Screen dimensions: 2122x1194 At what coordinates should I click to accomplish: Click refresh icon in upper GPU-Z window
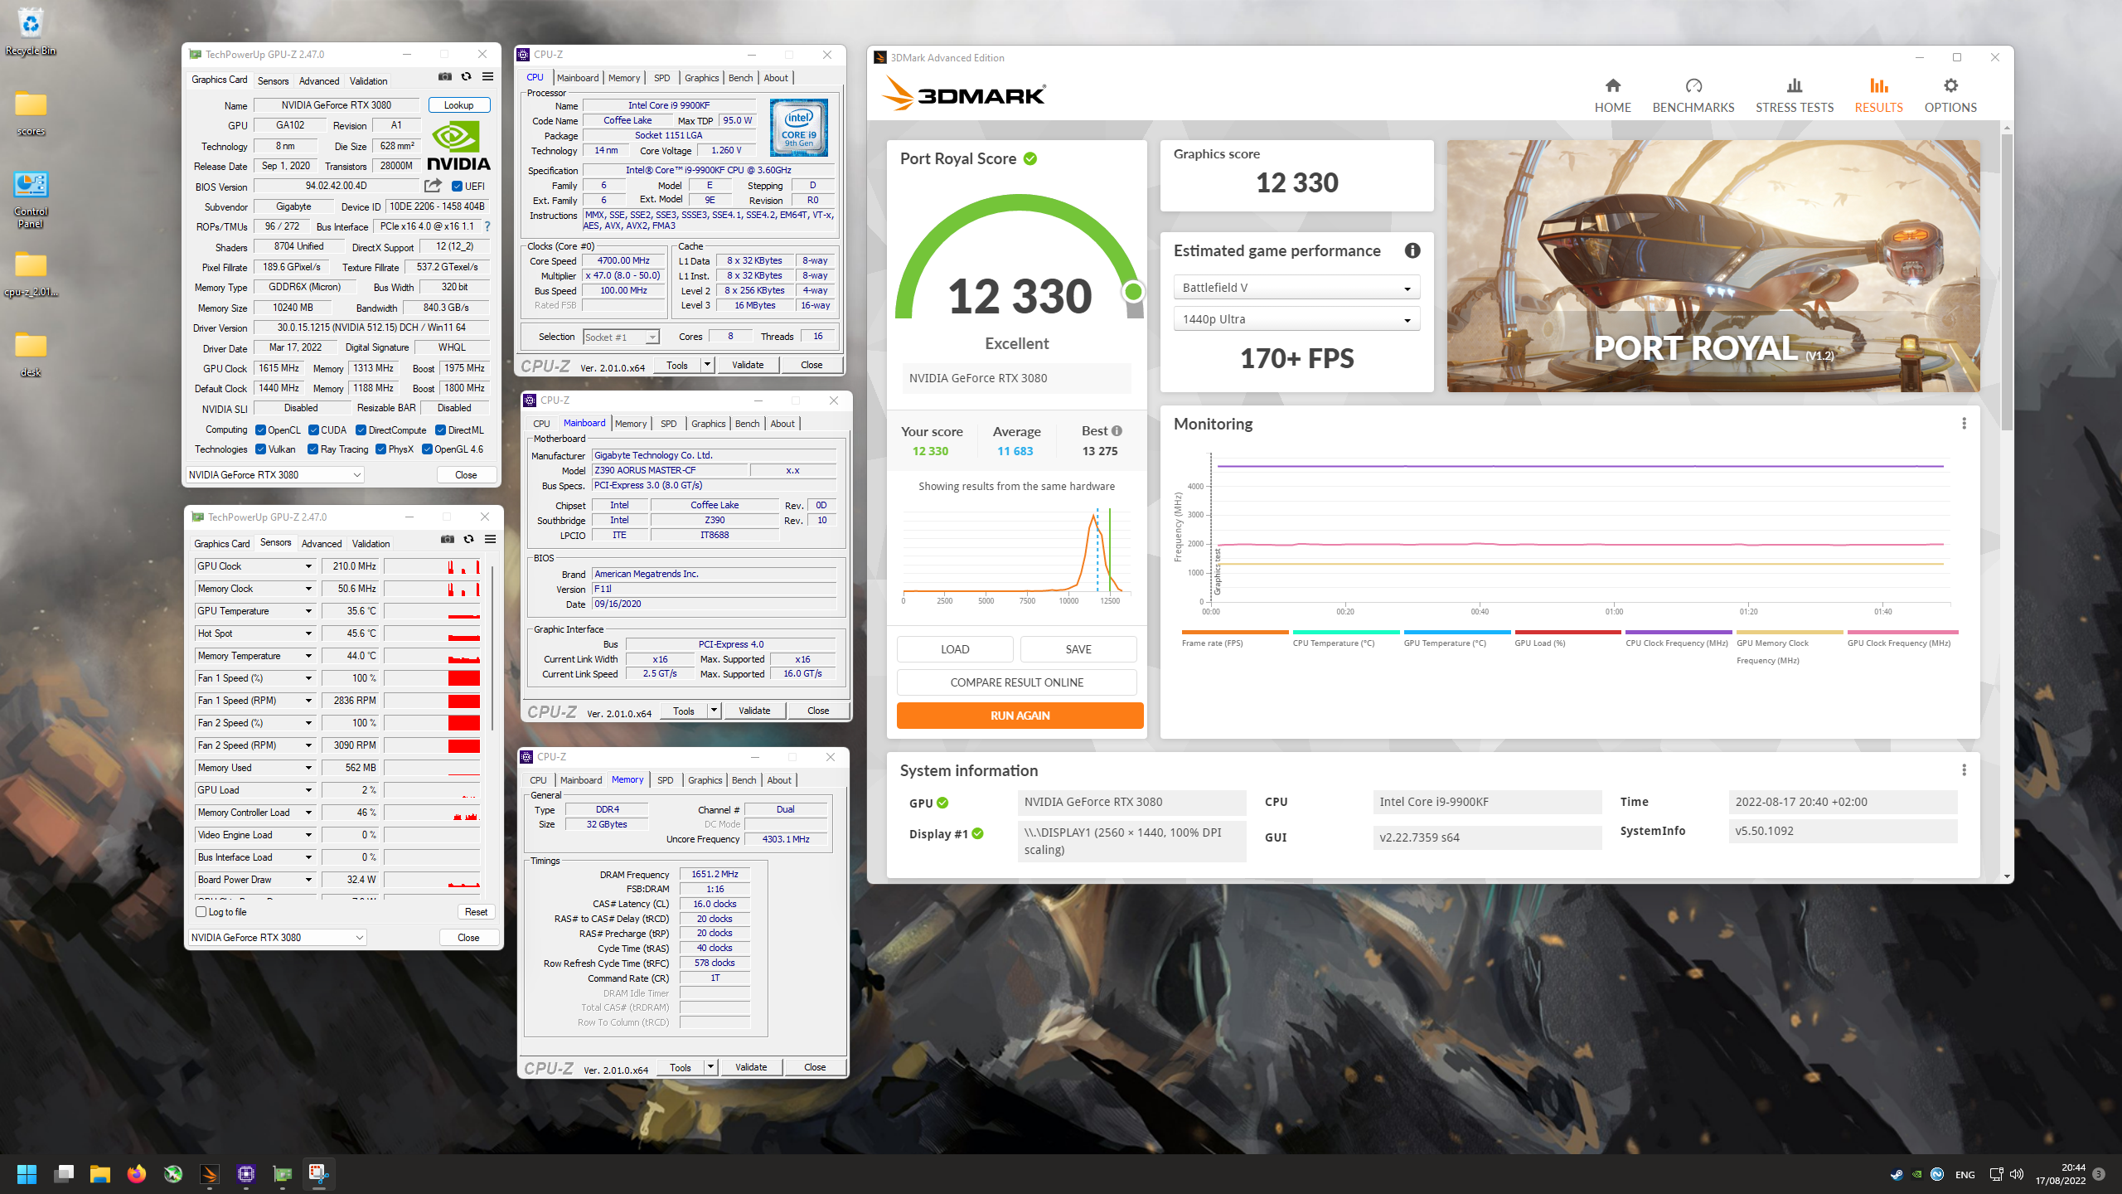[467, 77]
